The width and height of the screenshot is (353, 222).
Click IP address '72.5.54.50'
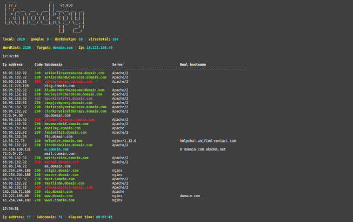(x=12, y=115)
